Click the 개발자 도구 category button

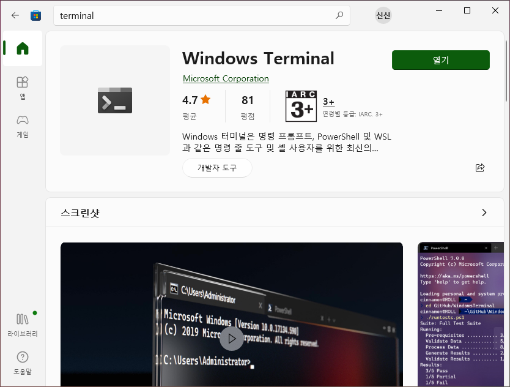click(x=217, y=168)
